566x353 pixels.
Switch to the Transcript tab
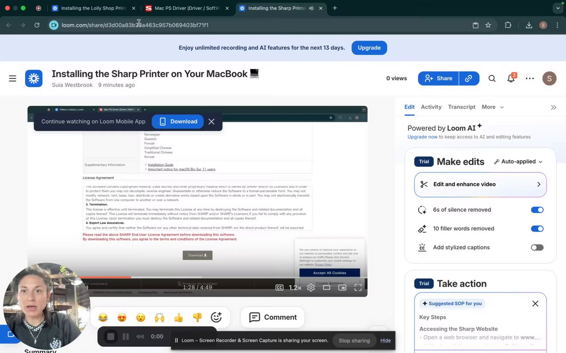click(x=462, y=107)
